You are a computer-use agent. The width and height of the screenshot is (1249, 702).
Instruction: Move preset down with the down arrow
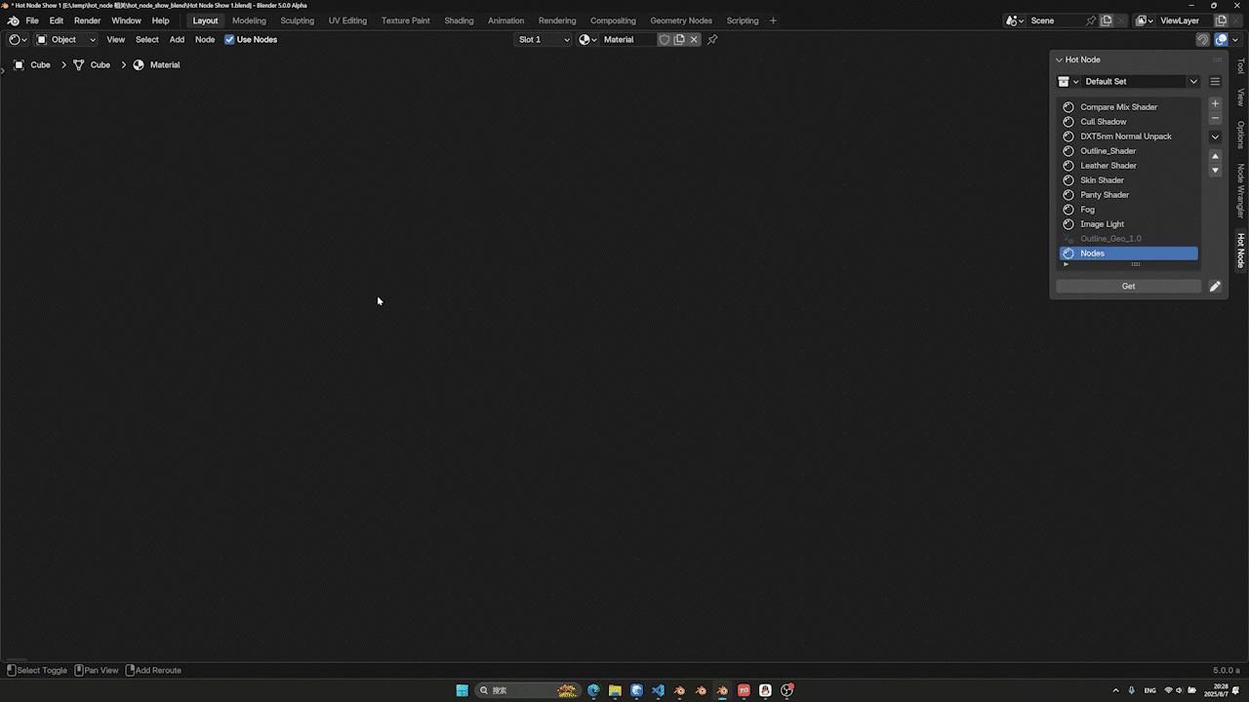tap(1215, 171)
